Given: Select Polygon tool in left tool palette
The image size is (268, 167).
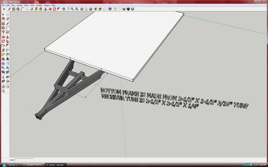Looking at the screenshot, I should [x=3, y=32].
